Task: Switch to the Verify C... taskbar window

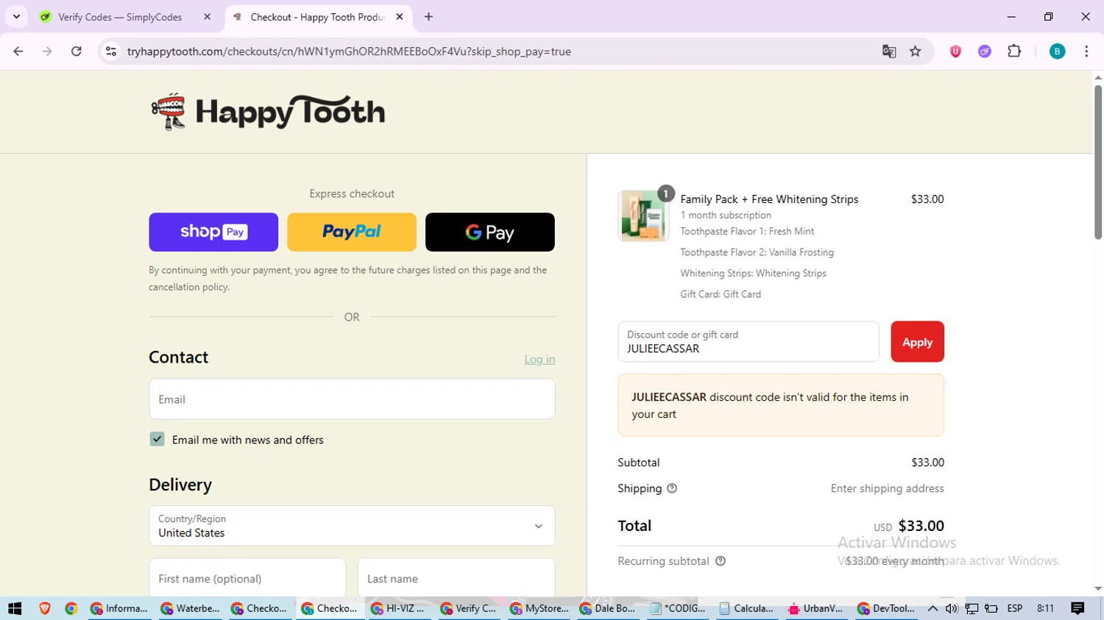Action: click(x=469, y=608)
